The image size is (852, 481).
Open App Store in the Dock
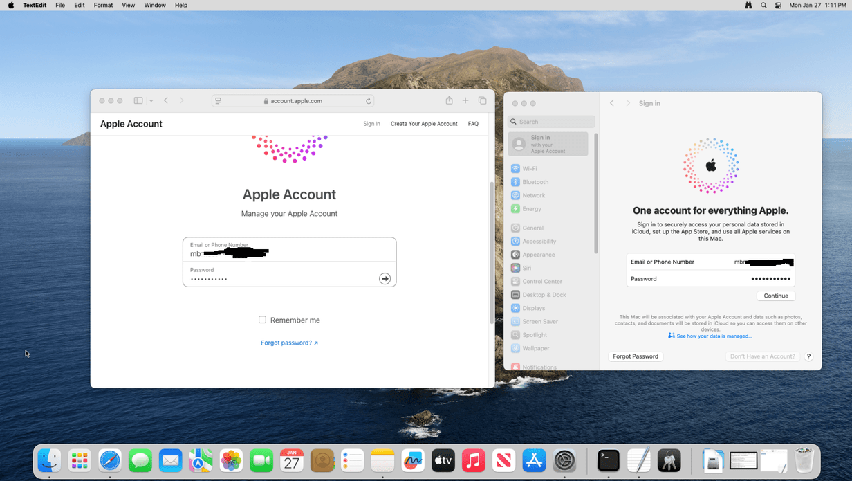point(535,460)
